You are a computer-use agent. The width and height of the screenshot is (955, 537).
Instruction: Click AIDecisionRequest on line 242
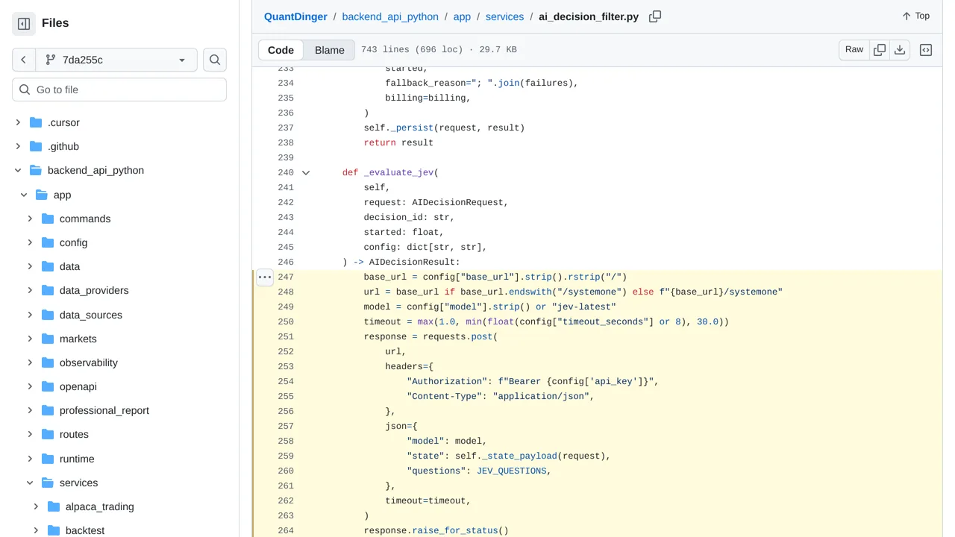point(458,202)
